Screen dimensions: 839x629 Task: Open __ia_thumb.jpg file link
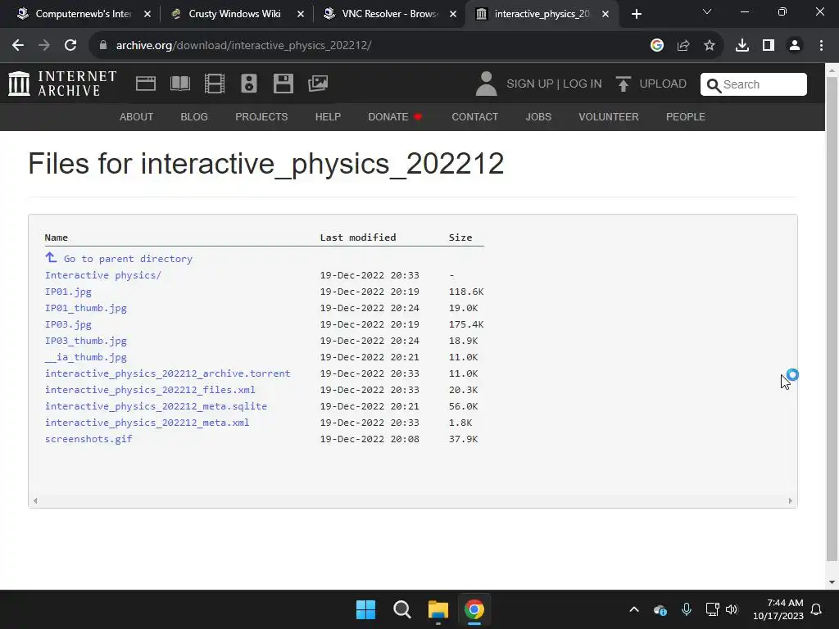tap(85, 357)
